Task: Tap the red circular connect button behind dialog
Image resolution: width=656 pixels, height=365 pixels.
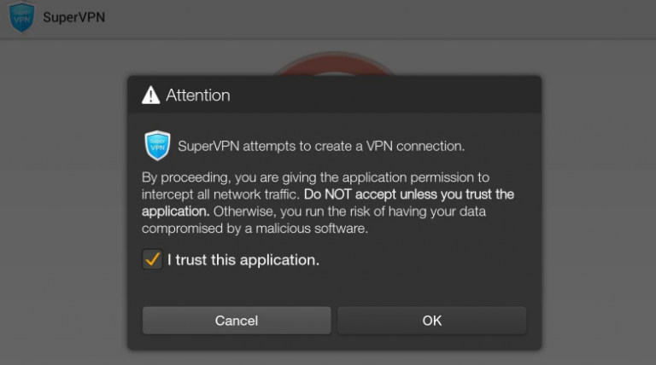Action: pyautogui.click(x=335, y=63)
